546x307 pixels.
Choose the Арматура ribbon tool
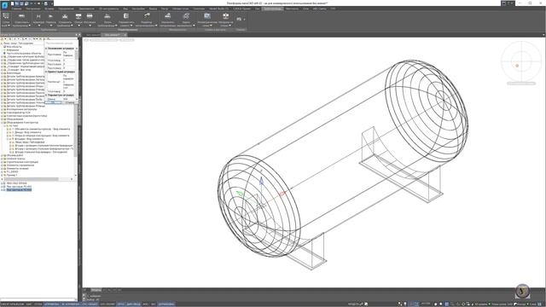pos(38,20)
